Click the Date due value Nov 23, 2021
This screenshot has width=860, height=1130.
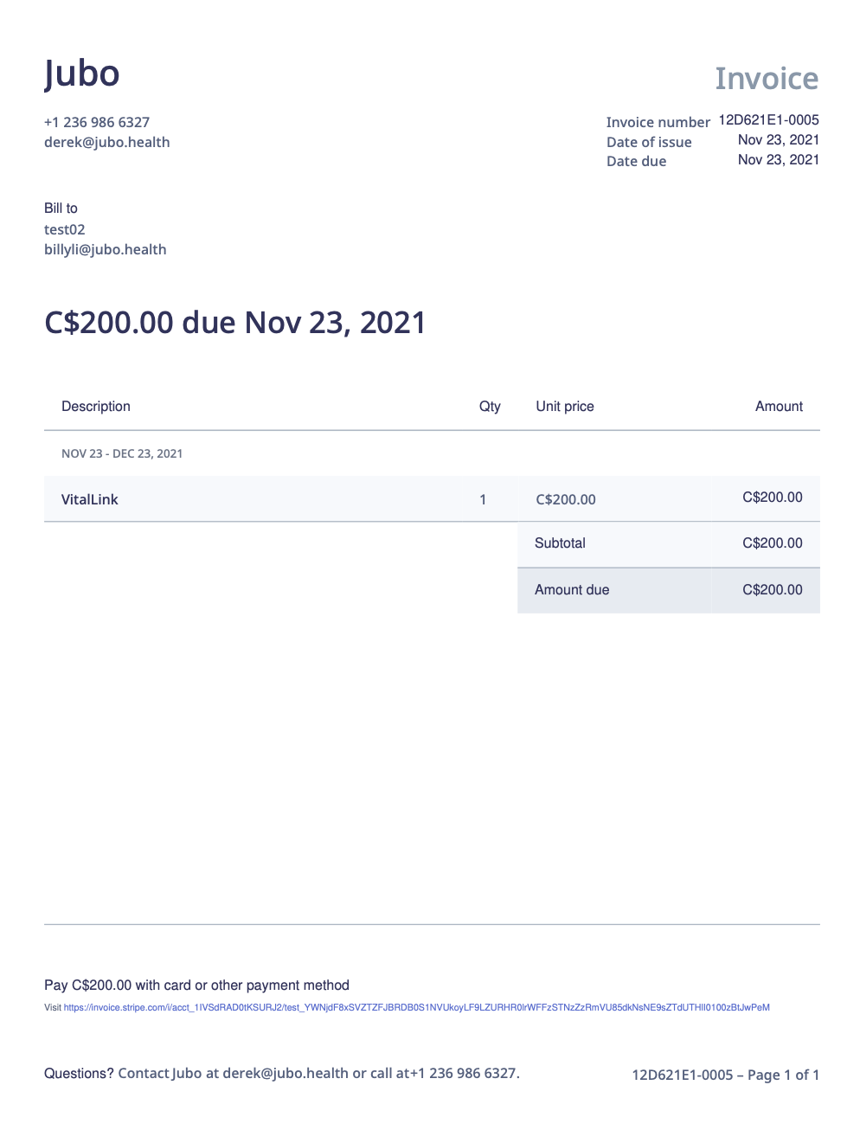tap(779, 160)
